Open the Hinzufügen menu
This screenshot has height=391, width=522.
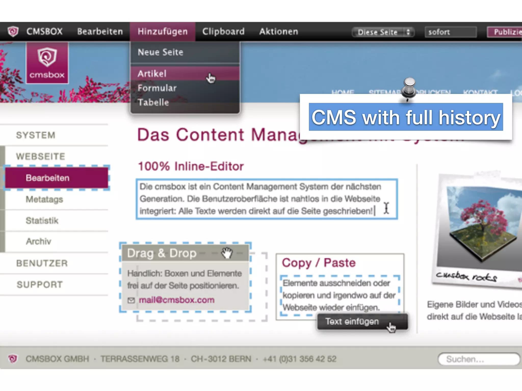click(x=163, y=32)
